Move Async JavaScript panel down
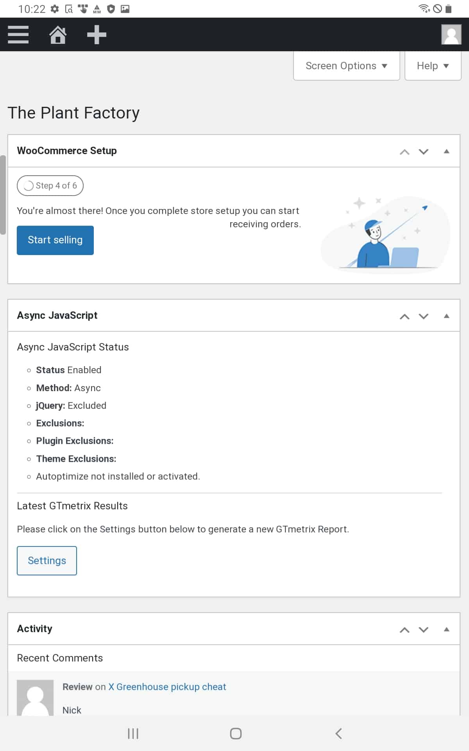 coord(424,316)
